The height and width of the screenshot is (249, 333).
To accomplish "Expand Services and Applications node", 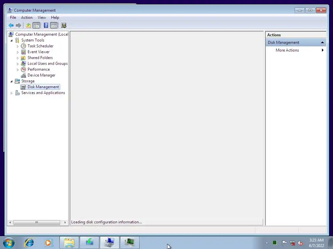I will click(x=11, y=93).
